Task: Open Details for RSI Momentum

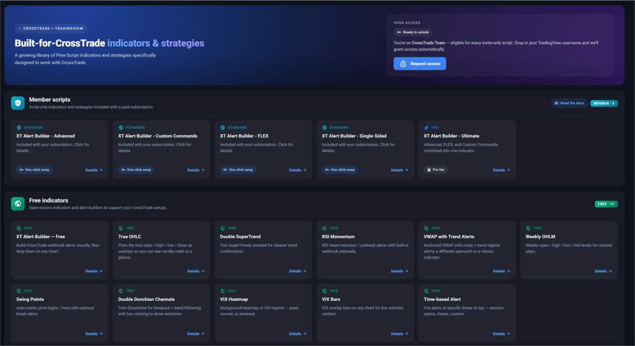Action: click(399, 271)
